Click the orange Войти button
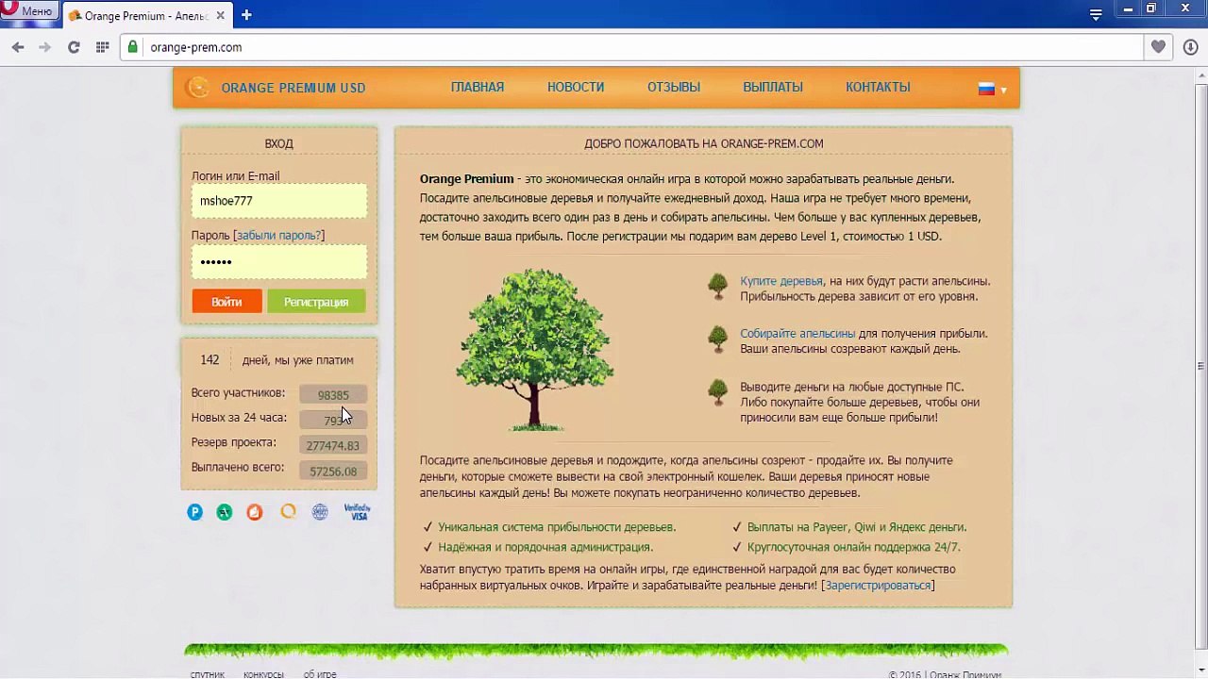The height and width of the screenshot is (679, 1208). point(226,302)
